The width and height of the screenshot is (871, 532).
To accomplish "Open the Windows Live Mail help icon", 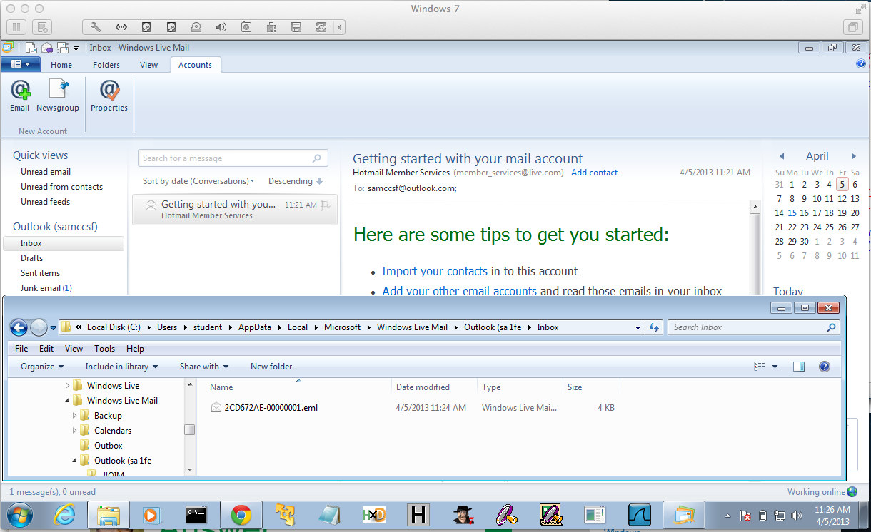I will 861,64.
